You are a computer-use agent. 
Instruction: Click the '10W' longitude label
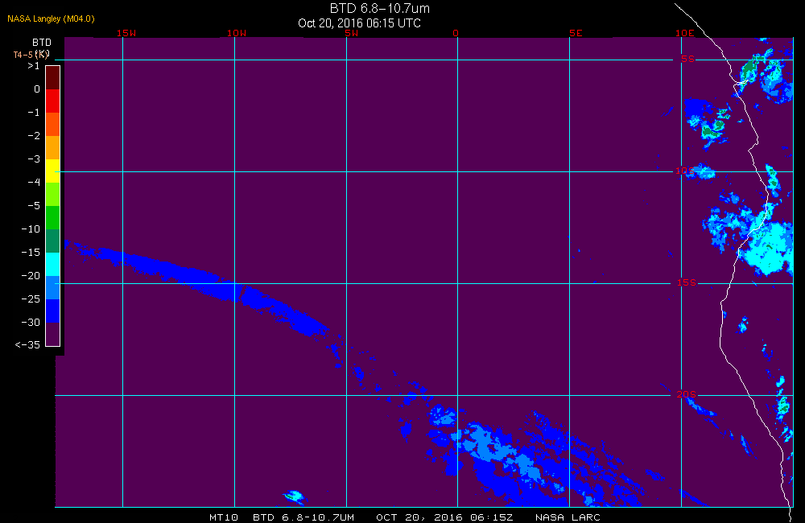pos(237,33)
